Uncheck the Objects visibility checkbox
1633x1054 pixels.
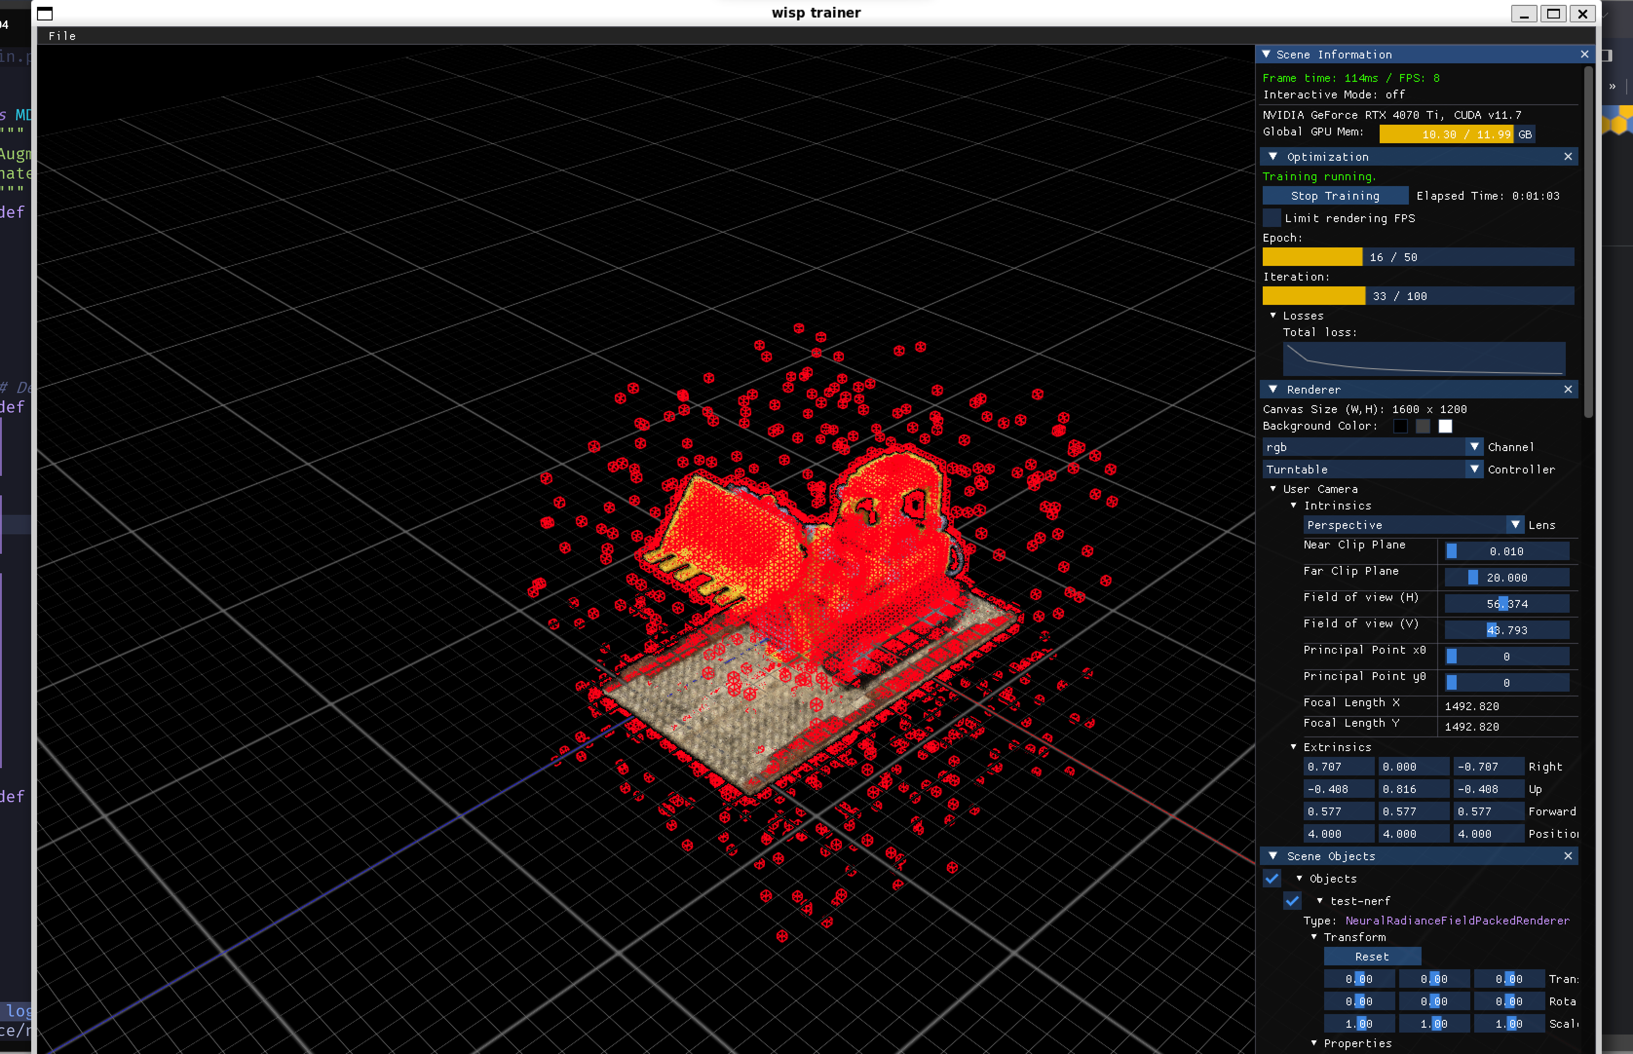(1272, 878)
